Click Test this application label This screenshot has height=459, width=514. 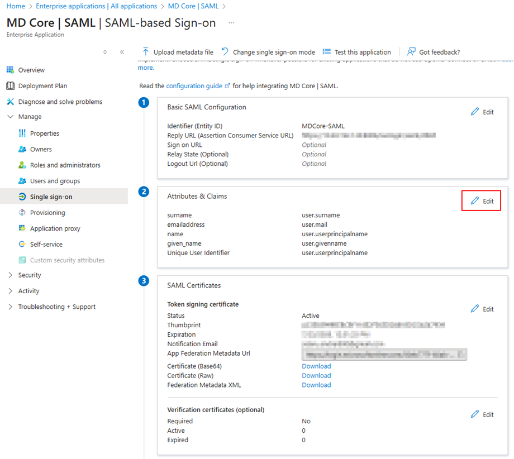click(363, 52)
